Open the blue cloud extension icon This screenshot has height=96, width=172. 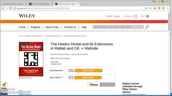coord(150,8)
